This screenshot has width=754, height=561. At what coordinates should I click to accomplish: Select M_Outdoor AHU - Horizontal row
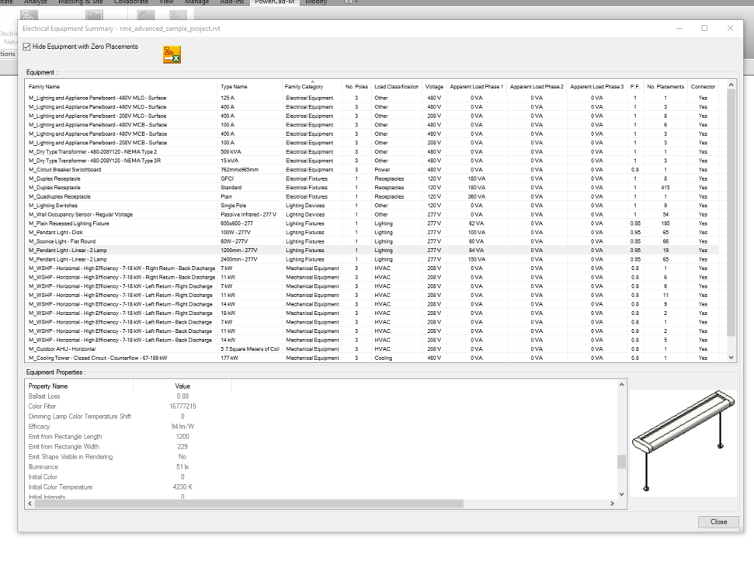[374, 349]
